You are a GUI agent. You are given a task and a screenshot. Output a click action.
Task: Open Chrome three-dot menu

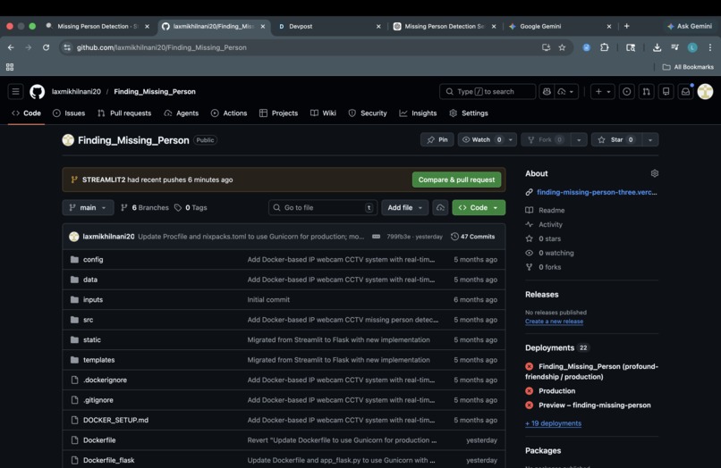[710, 47]
